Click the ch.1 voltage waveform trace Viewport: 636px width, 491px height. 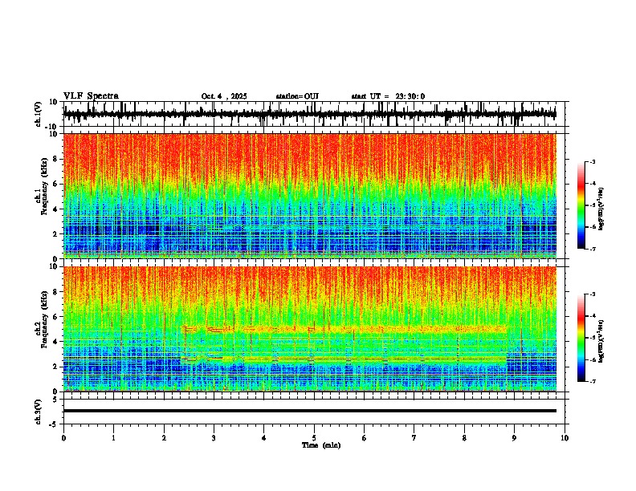pos(310,115)
